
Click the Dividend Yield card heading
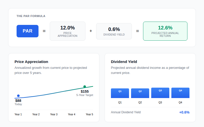tap(124, 62)
